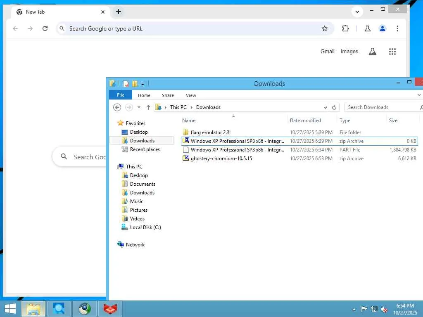Click Downloads in address breadcrumb
This screenshot has width=423, height=317.
[208, 107]
